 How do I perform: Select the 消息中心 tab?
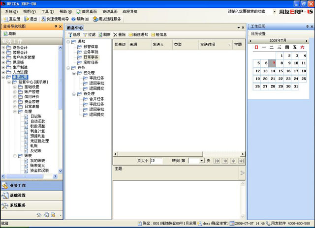click(x=75, y=28)
